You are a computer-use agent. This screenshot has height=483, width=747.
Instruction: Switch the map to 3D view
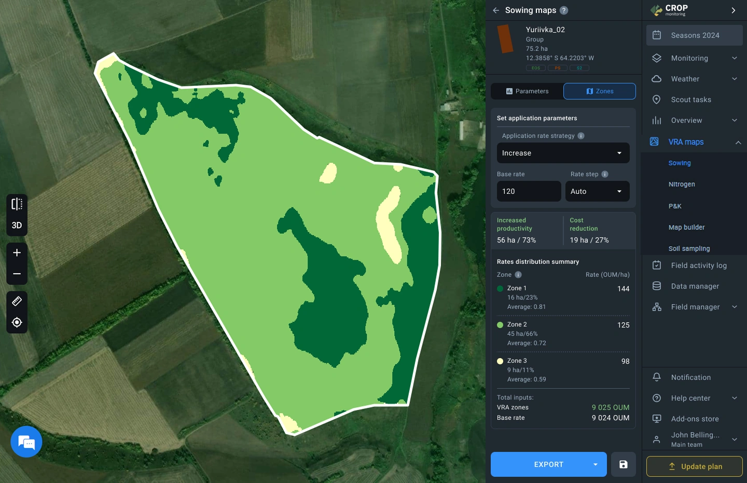17,225
